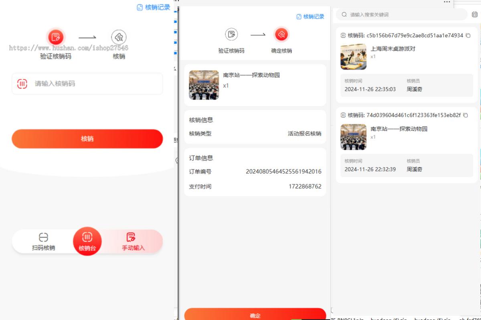Click the barcode icon inside the 核销码 input
The height and width of the screenshot is (320, 481).
pos(22,84)
